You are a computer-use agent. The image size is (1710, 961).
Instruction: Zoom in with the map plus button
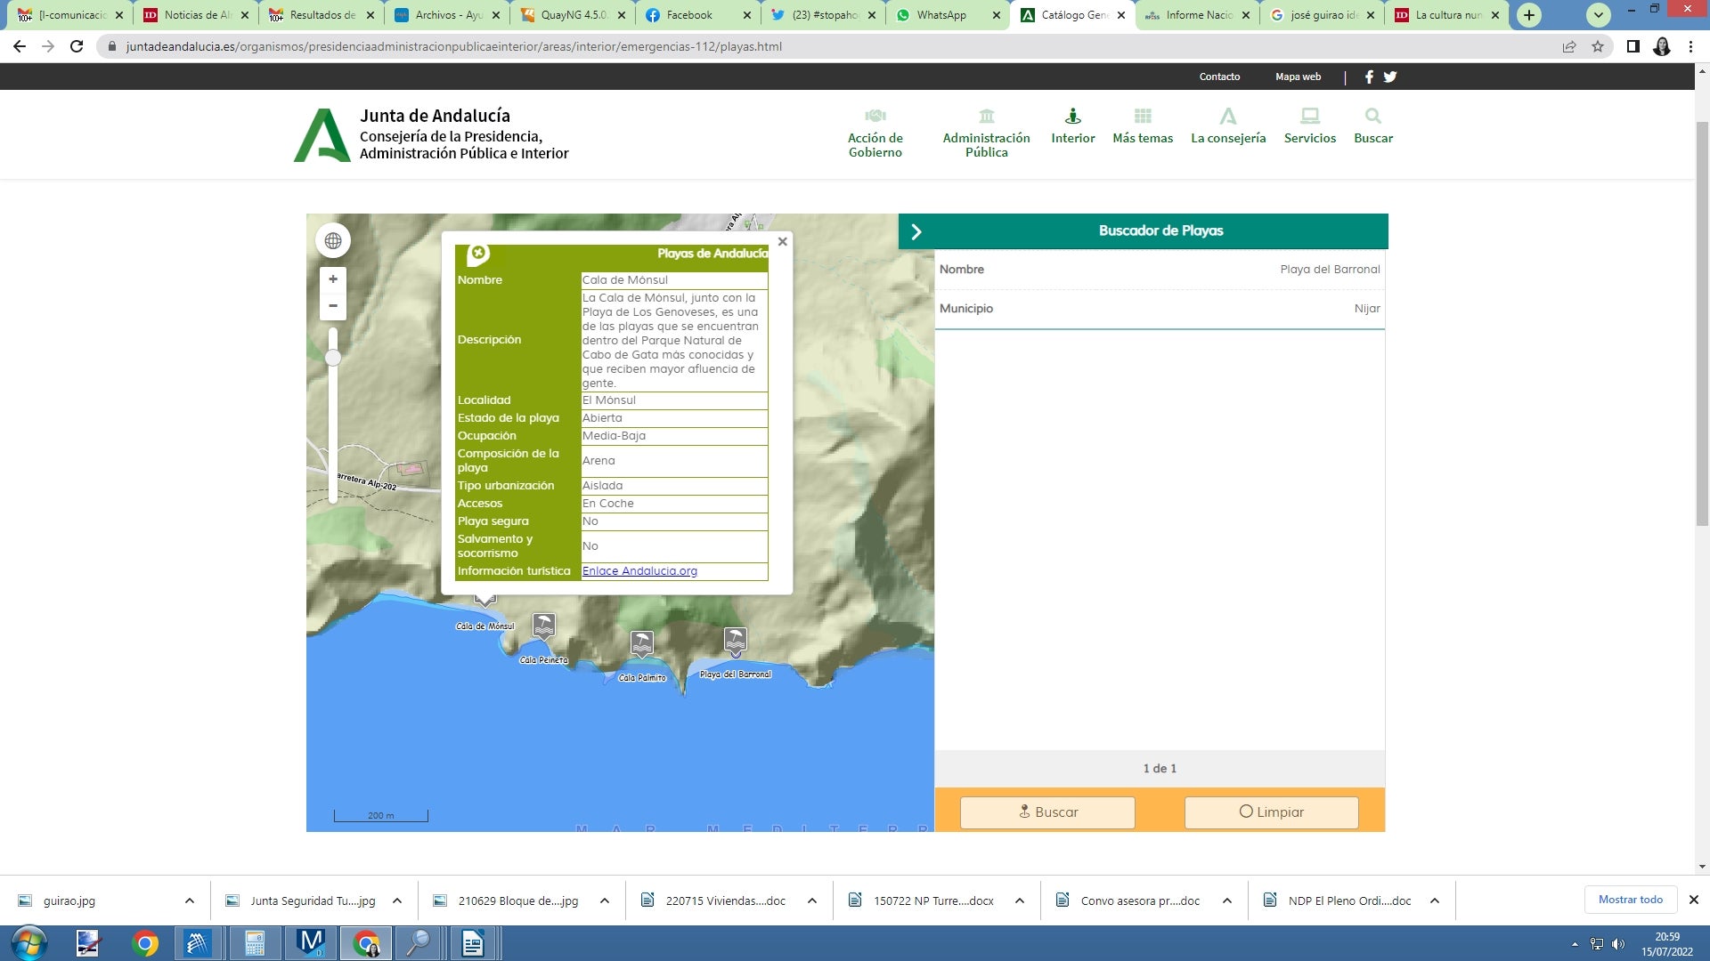tap(333, 279)
